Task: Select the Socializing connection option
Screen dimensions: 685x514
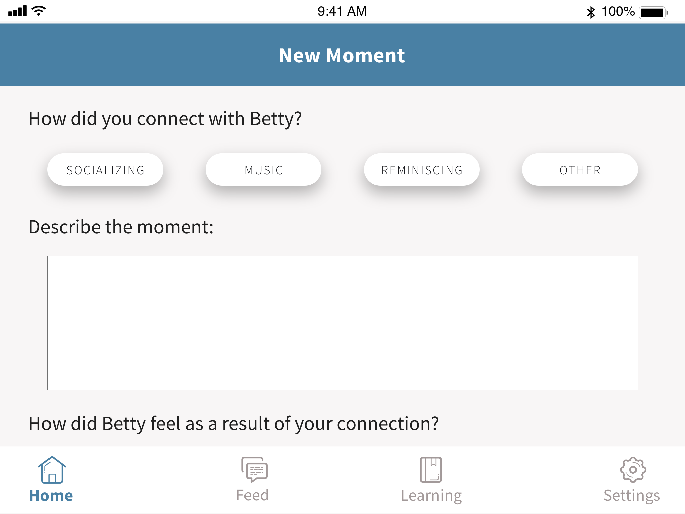Action: [x=105, y=170]
